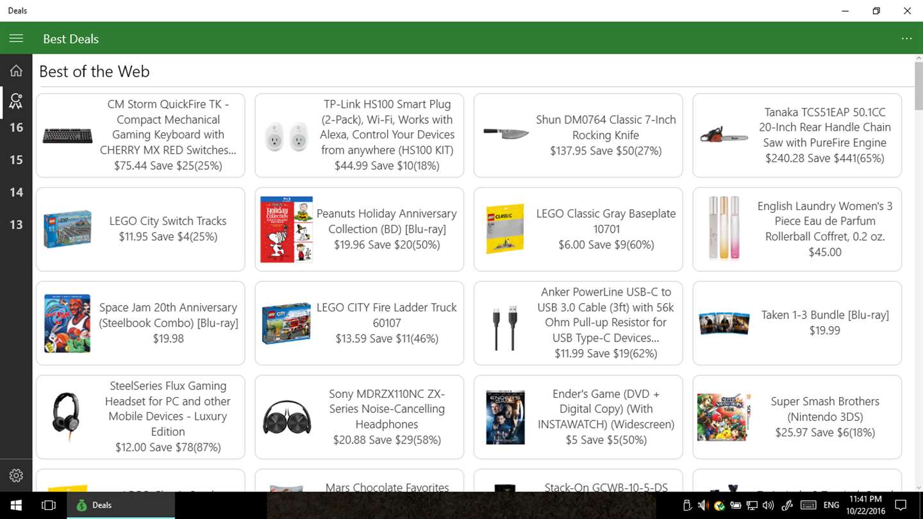The image size is (923, 519).
Task: Open the taskbar clock and date
Action: [x=865, y=506]
